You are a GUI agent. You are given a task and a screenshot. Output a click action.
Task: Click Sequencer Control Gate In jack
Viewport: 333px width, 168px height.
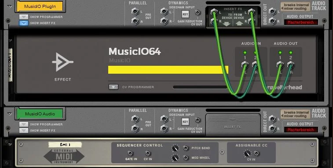coord(130,153)
